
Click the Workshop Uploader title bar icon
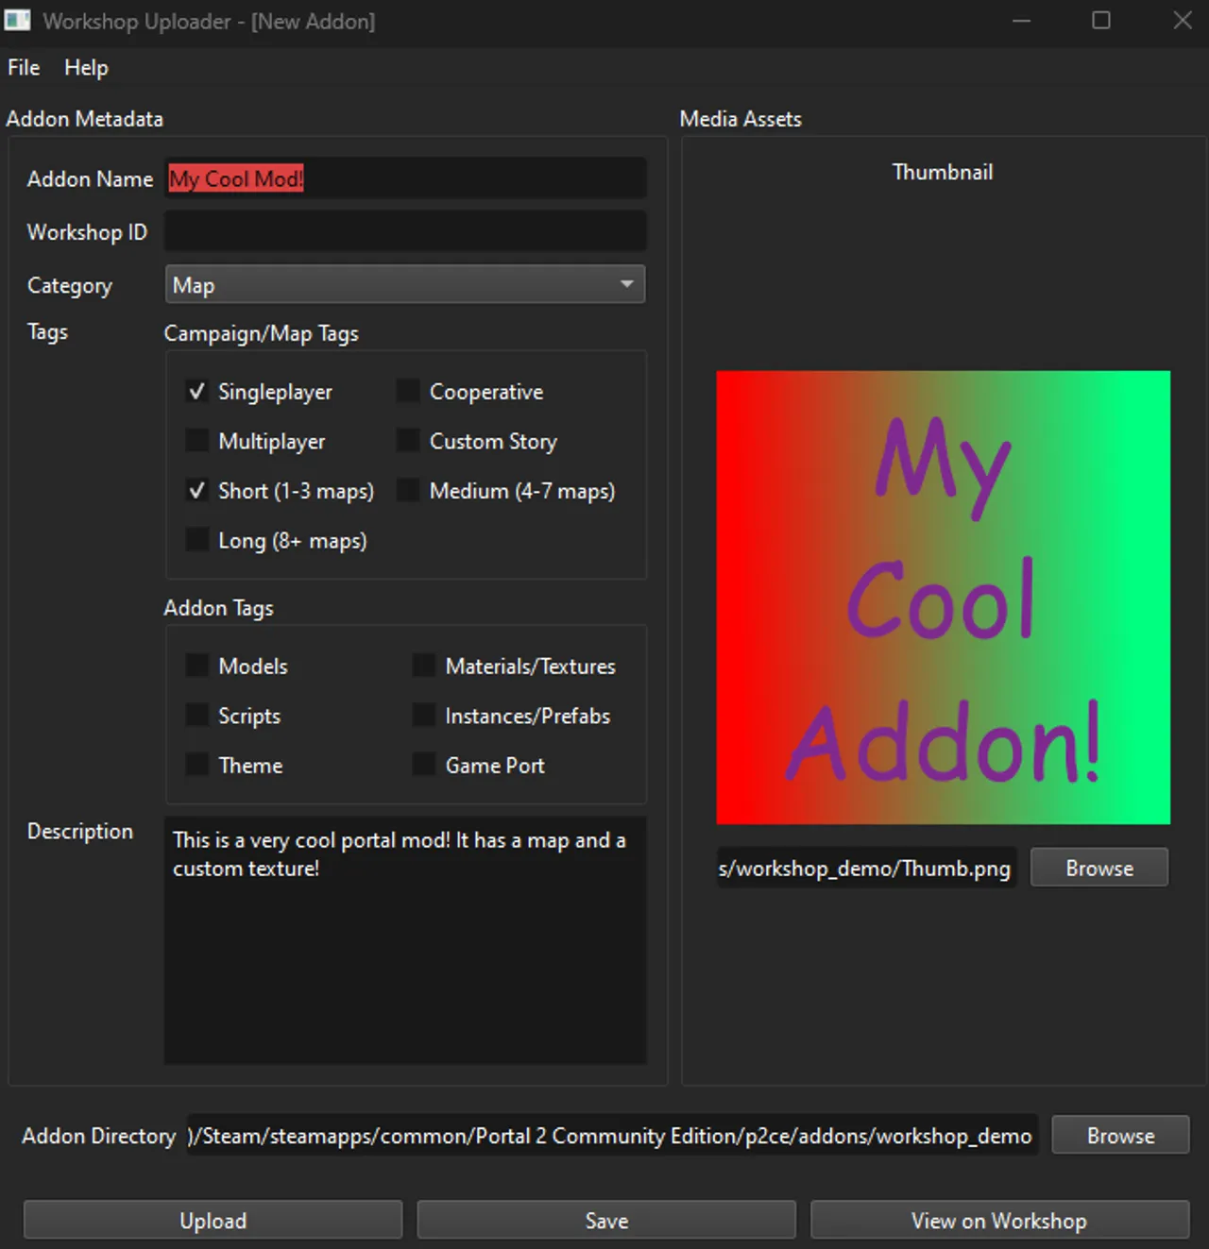[17, 19]
